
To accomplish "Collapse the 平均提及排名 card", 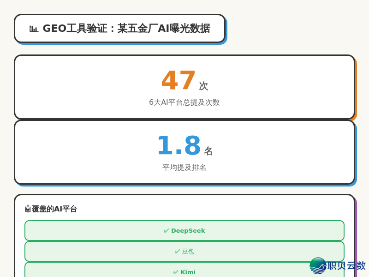I will click(x=184, y=152).
